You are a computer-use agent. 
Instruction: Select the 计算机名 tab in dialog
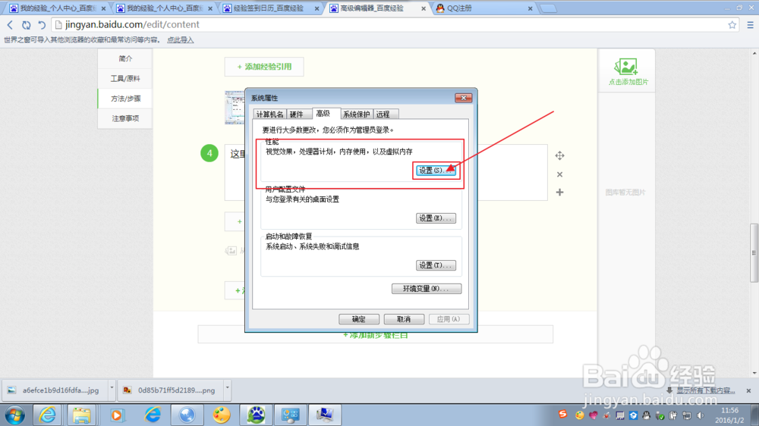pos(269,114)
